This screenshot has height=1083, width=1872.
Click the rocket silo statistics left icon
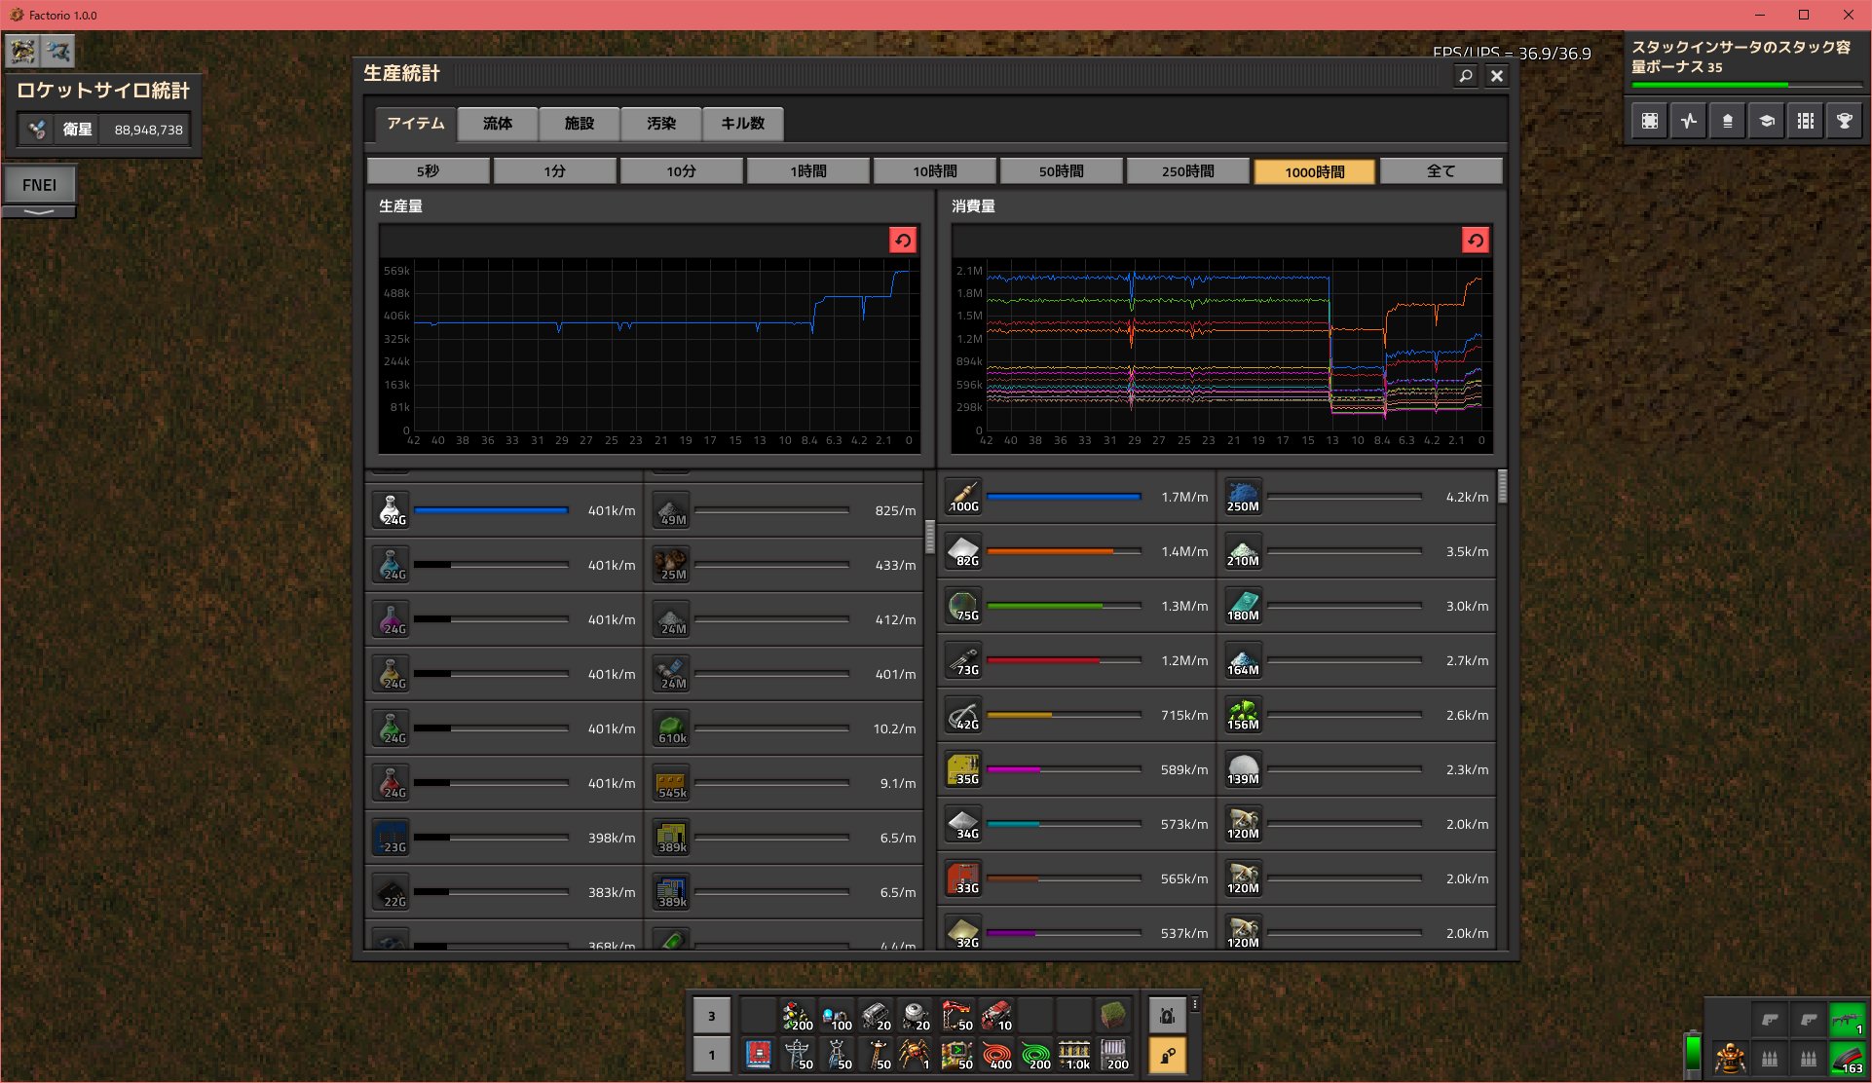coord(37,130)
